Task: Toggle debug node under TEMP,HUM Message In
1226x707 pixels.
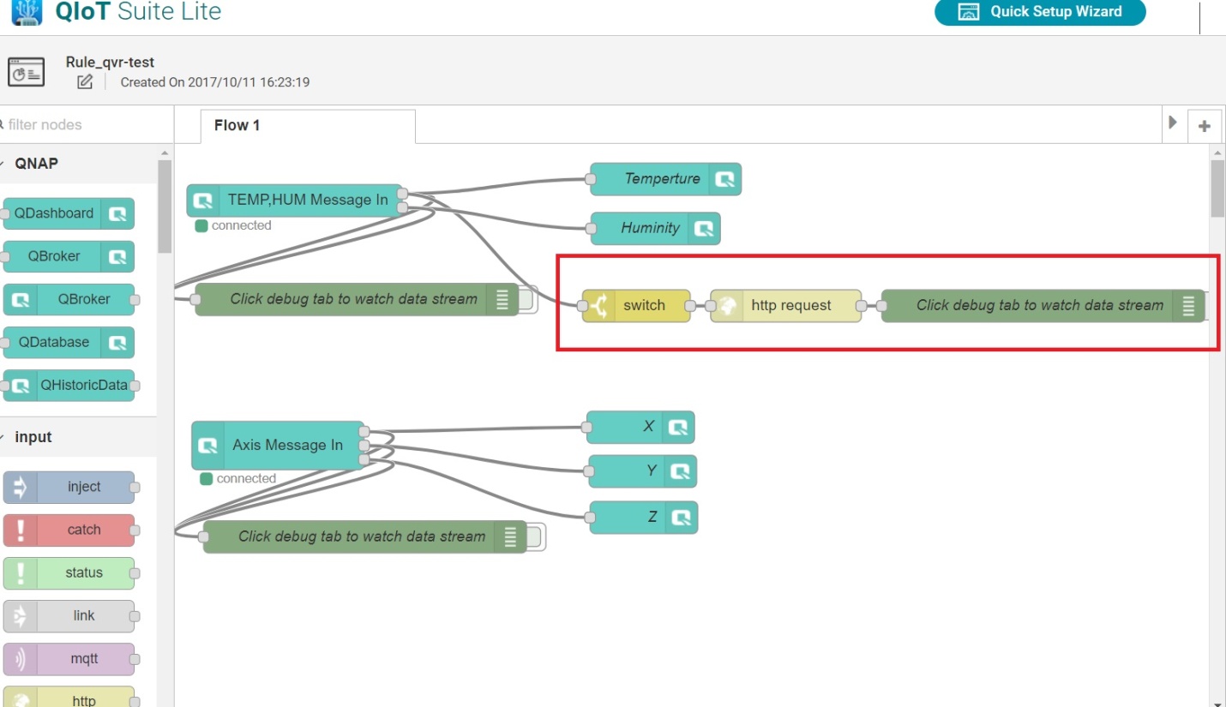Action: [528, 299]
